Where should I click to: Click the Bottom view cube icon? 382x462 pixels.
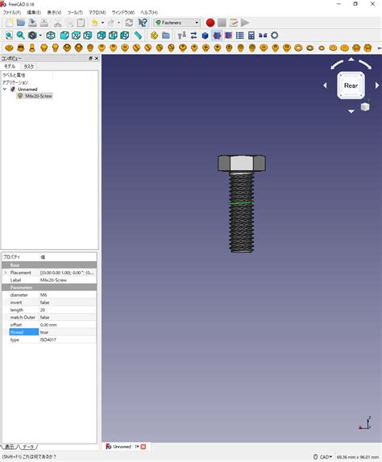coord(113,35)
